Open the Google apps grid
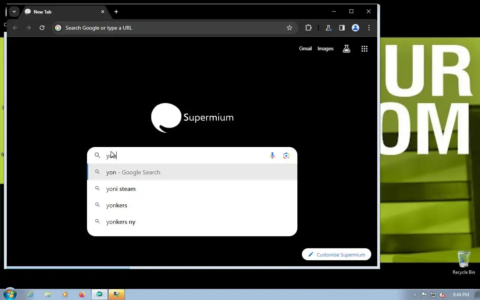The image size is (480, 300). (364, 49)
